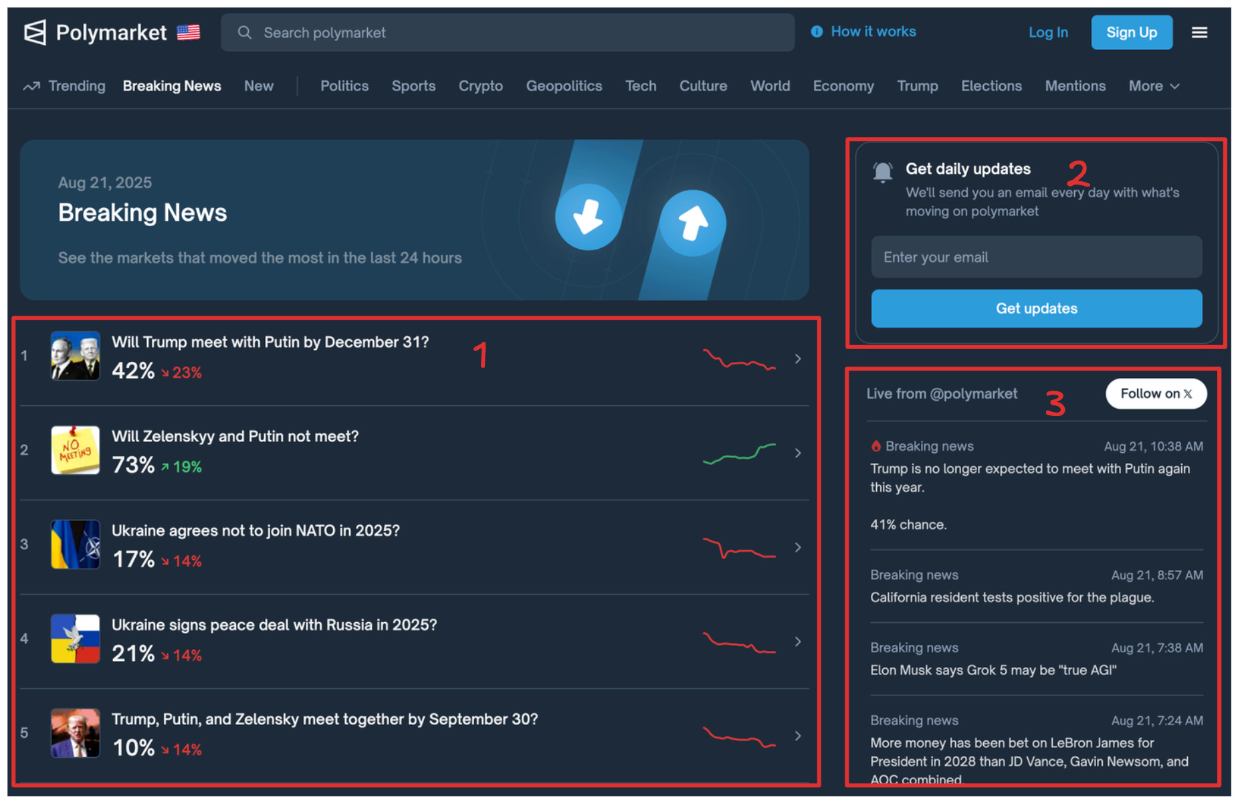1240x804 pixels.
Task: Open Will Trump meet with Putin market title
Action: pos(270,342)
